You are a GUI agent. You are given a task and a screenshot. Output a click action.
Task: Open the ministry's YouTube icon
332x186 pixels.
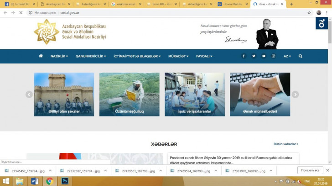pyautogui.click(x=264, y=56)
